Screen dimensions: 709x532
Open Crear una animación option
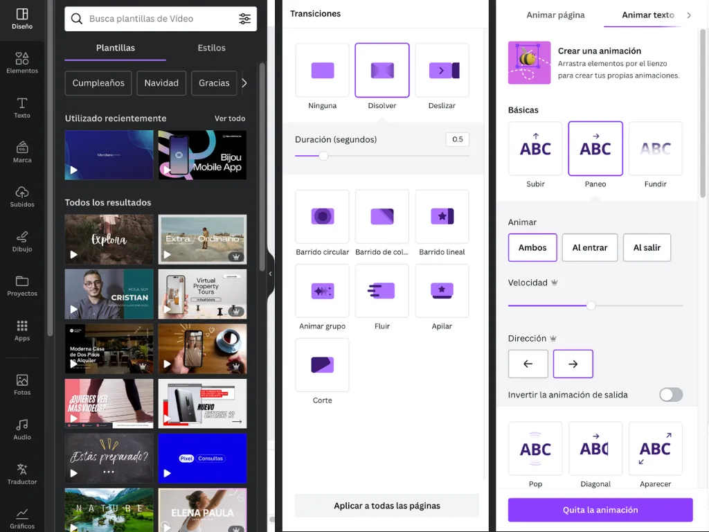[595, 63]
